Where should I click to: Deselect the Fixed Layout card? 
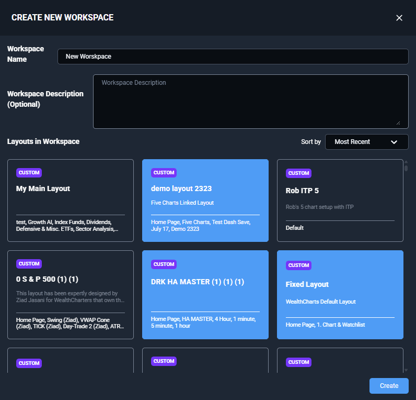coord(340,295)
